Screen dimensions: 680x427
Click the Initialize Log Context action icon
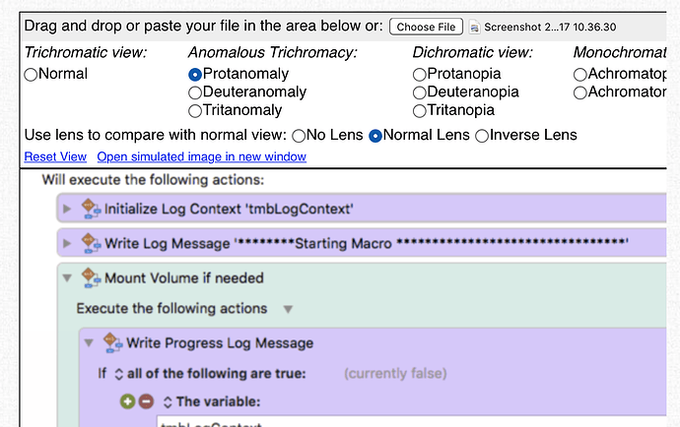(x=91, y=209)
